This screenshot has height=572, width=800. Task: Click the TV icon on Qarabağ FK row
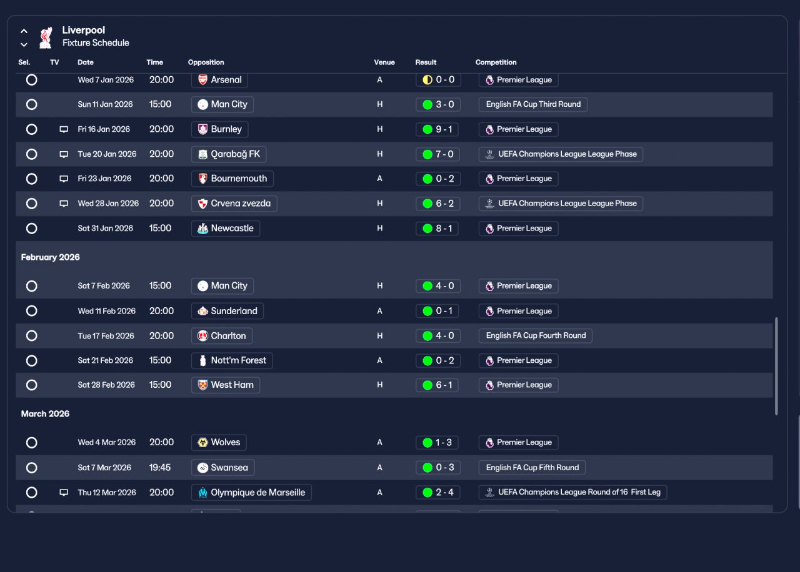coord(64,154)
